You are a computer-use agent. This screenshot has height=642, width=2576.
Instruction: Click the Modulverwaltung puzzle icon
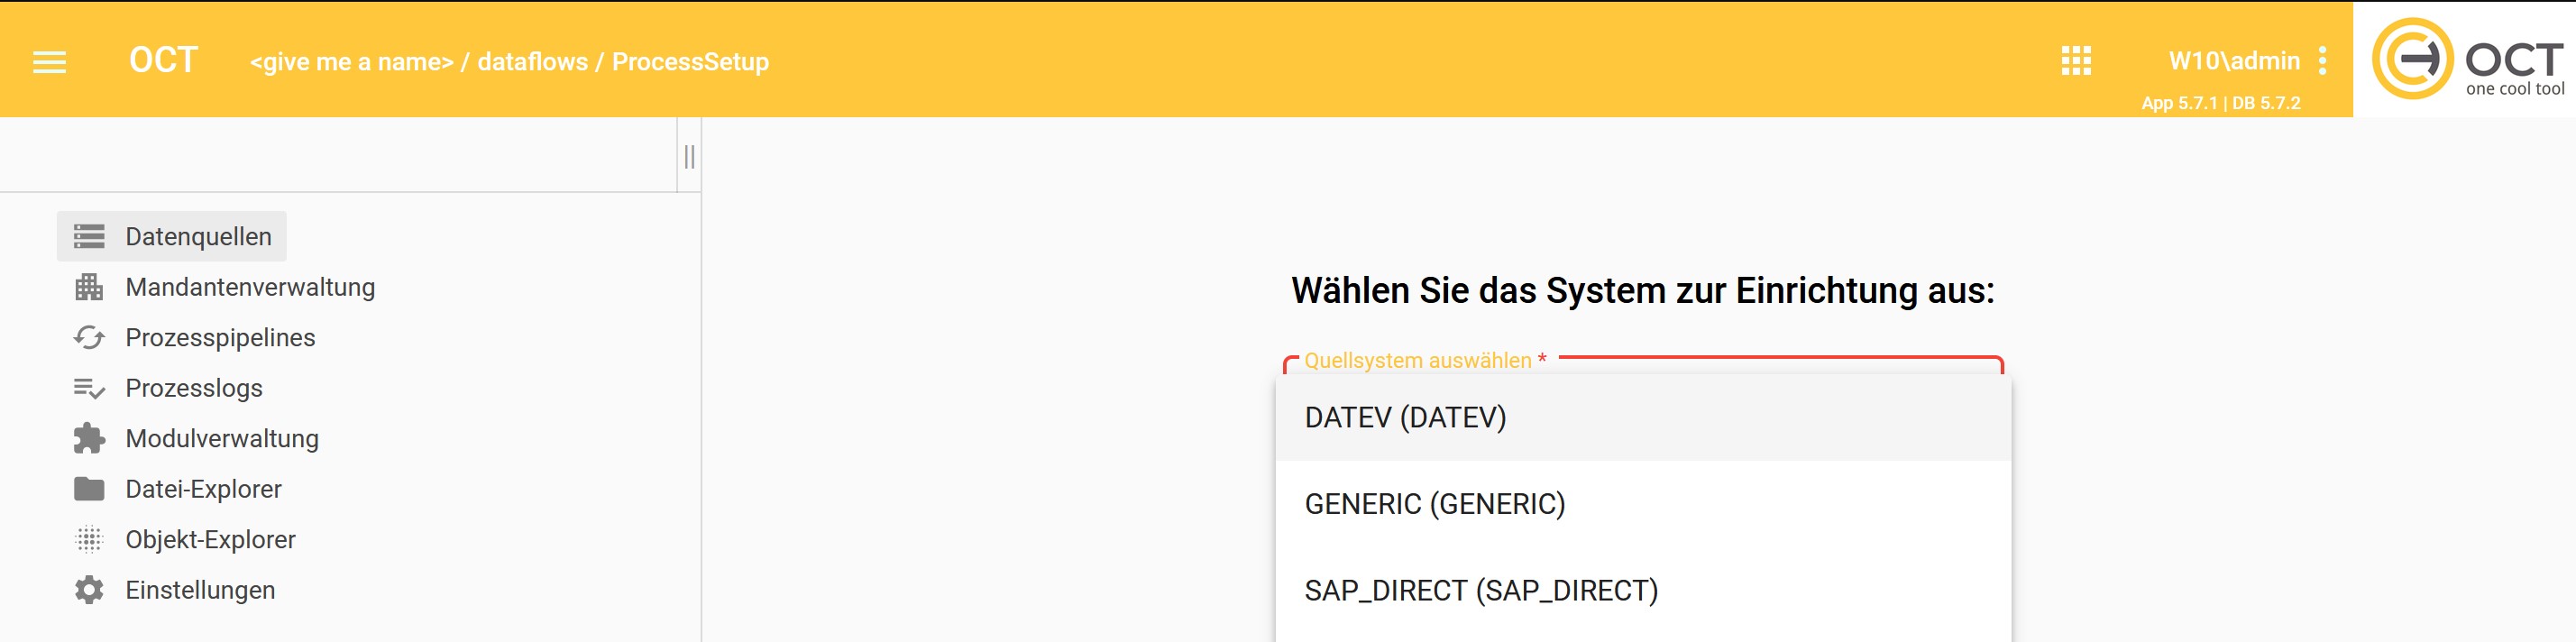[89, 438]
